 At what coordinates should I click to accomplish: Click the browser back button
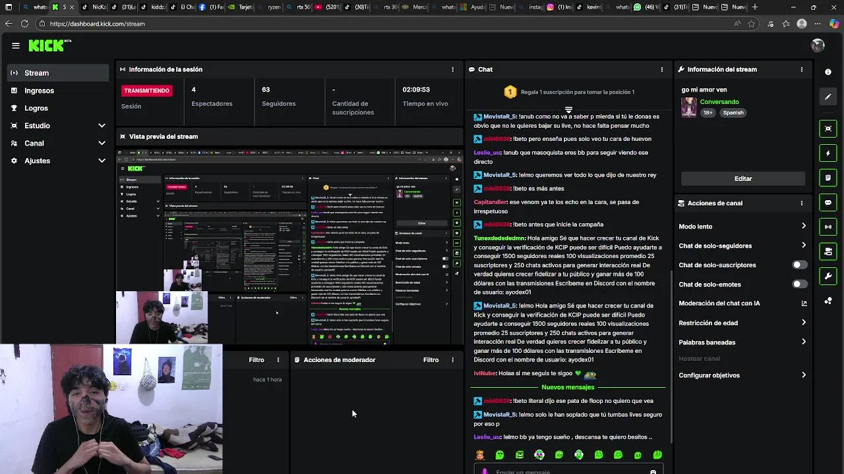click(x=9, y=24)
